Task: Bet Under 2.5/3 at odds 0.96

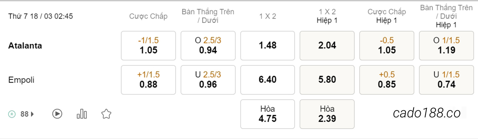Action: coord(208,80)
